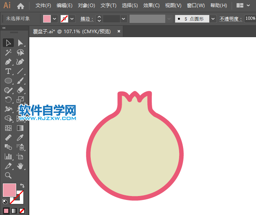
Task: Select the Gradient tool
Action: [20, 128]
